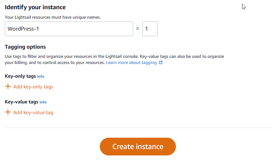Click the tagging description paragraph
Screen dimensions: 280x164
pyautogui.click(x=115, y=60)
